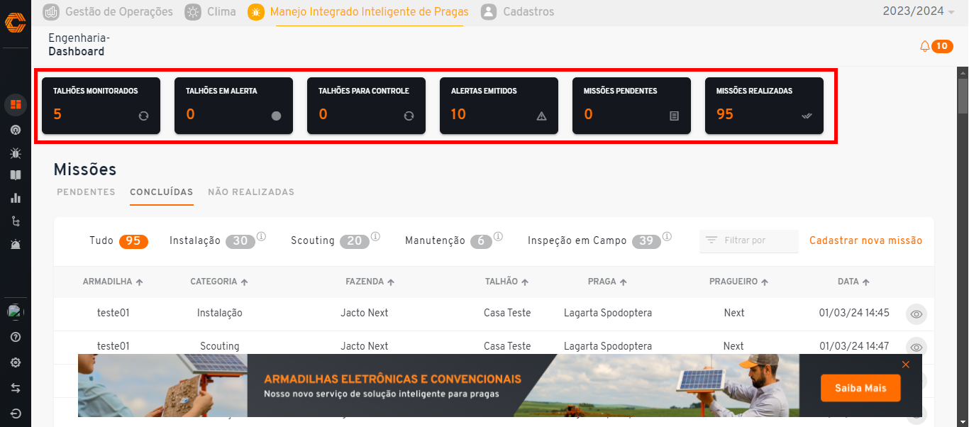Click date cell 01/03/24 14:47
Viewport: 969px width, 427px height.
[x=854, y=347]
